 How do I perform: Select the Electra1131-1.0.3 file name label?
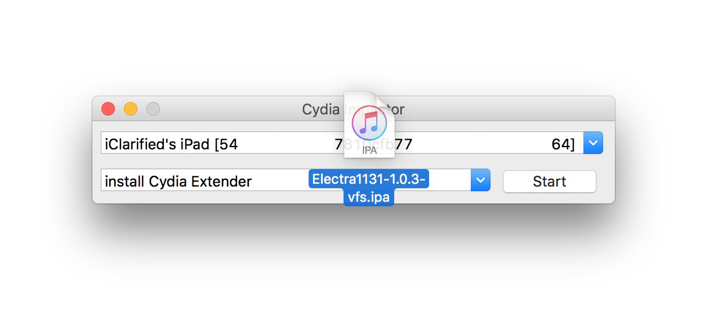pyautogui.click(x=369, y=180)
